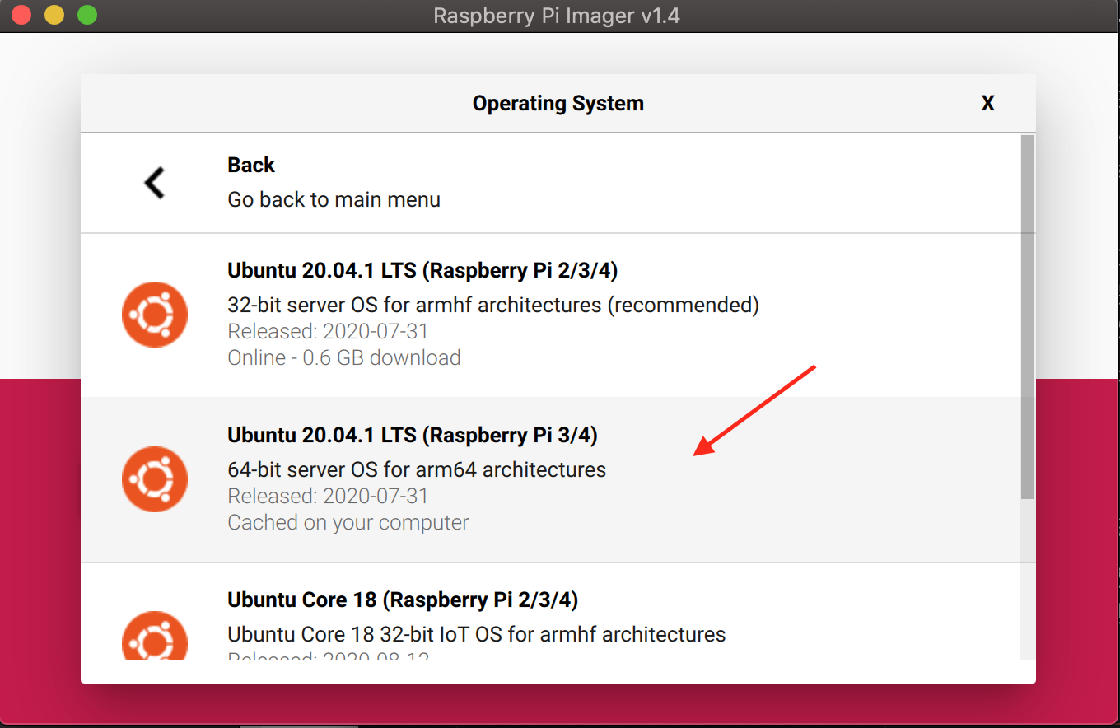Image resolution: width=1120 pixels, height=728 pixels.
Task: Click 'Released: 2020-07-31' under 32-bit server OS
Action: point(328,332)
